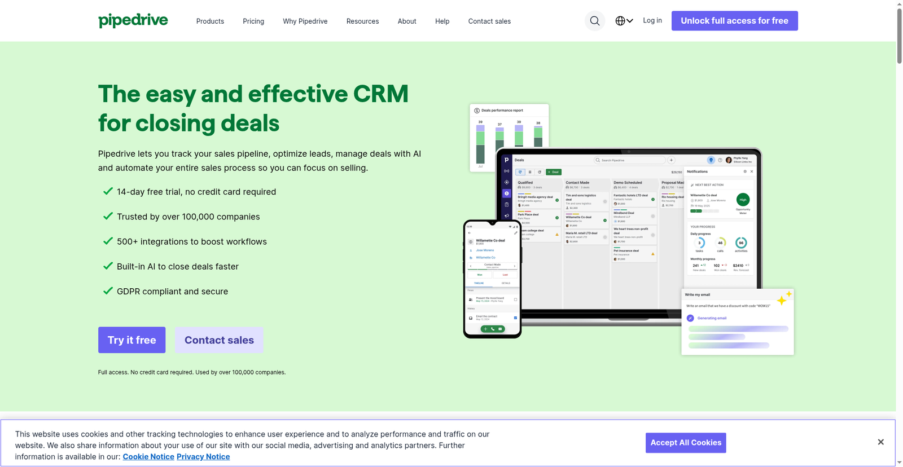903x467 pixels.
Task: Click the unchecked 'Present the mood board' checkbox
Action: click(x=515, y=299)
